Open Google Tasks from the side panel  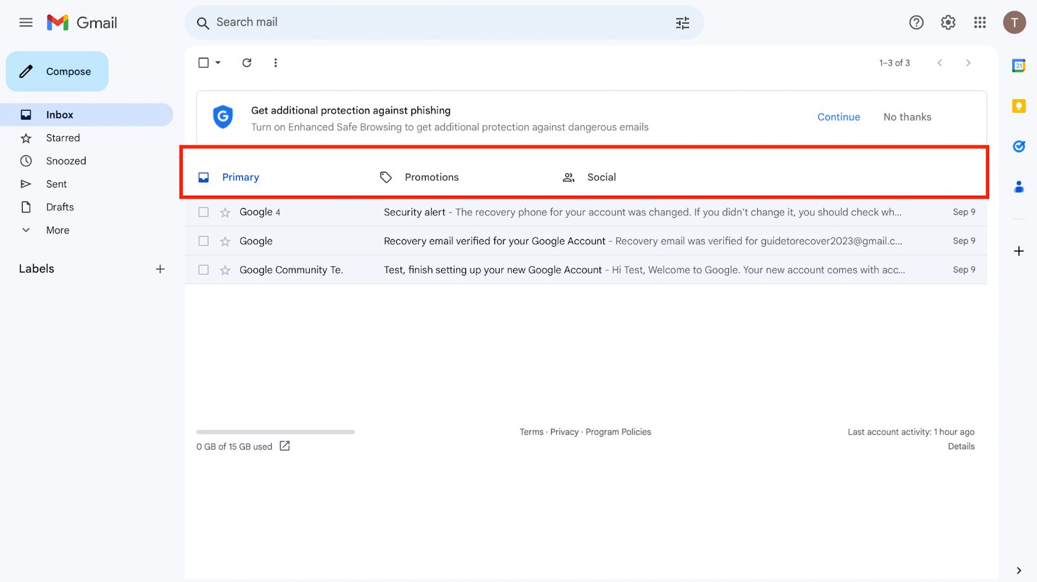pos(1018,146)
